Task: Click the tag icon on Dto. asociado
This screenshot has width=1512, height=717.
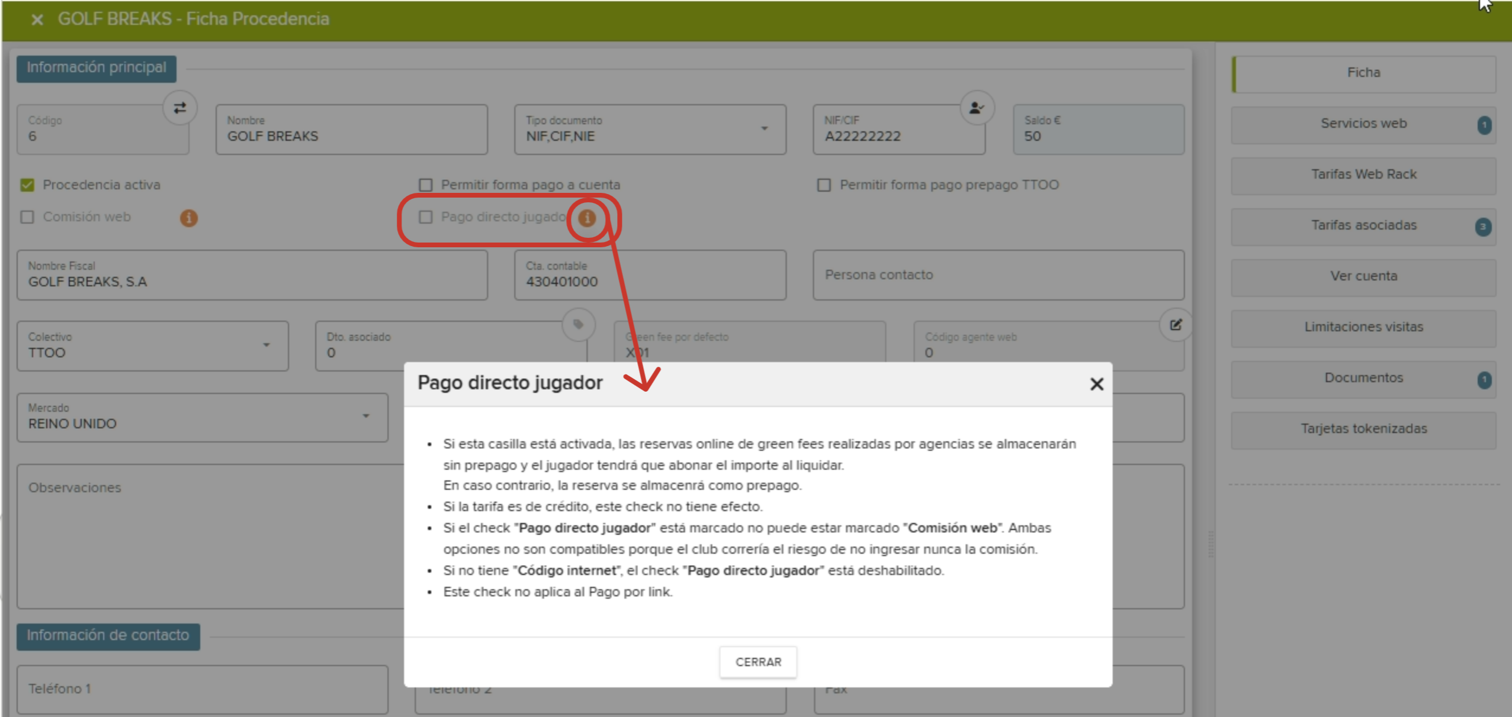Action: [x=578, y=324]
